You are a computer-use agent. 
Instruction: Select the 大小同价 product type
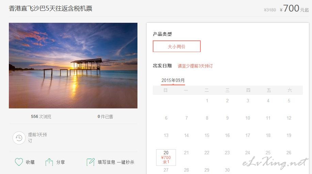coord(177,46)
